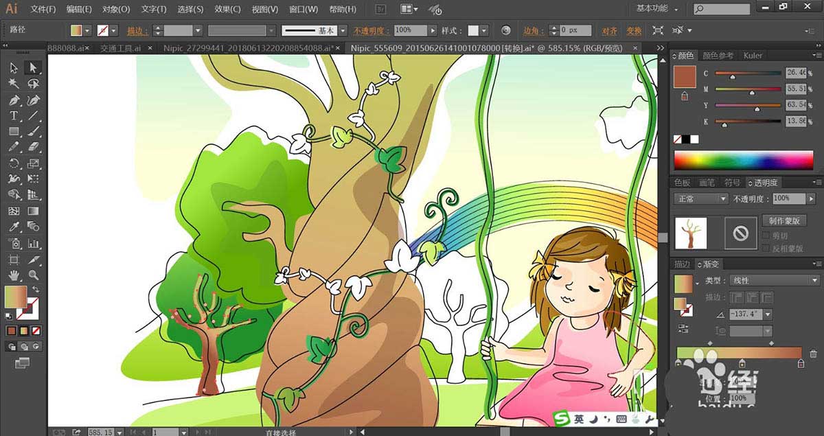Click swap fill and stroke arrows
824x436 pixels.
pyautogui.click(x=36, y=290)
